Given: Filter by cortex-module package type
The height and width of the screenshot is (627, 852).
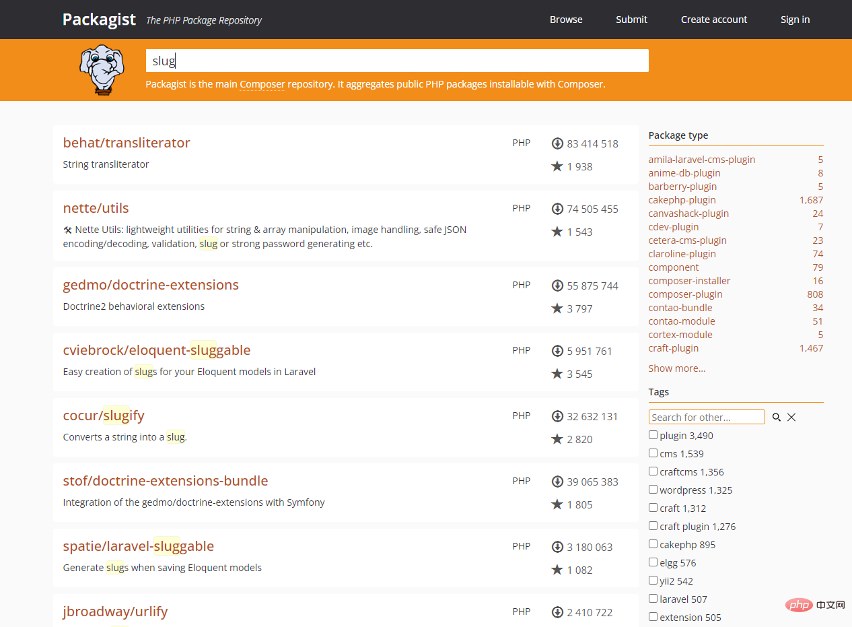Looking at the screenshot, I should click(680, 335).
